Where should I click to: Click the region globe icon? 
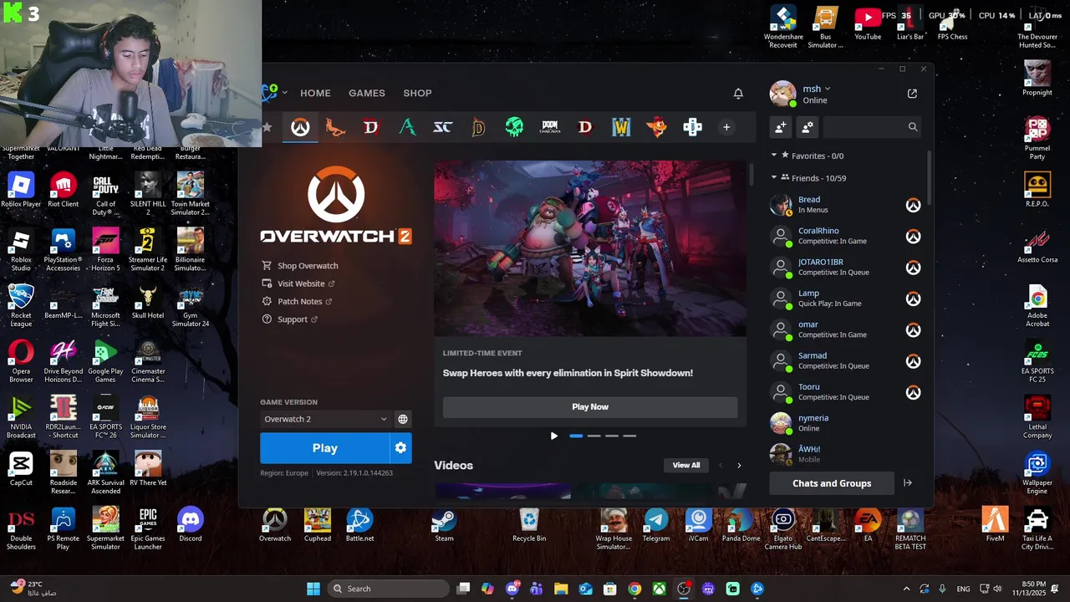pos(403,419)
